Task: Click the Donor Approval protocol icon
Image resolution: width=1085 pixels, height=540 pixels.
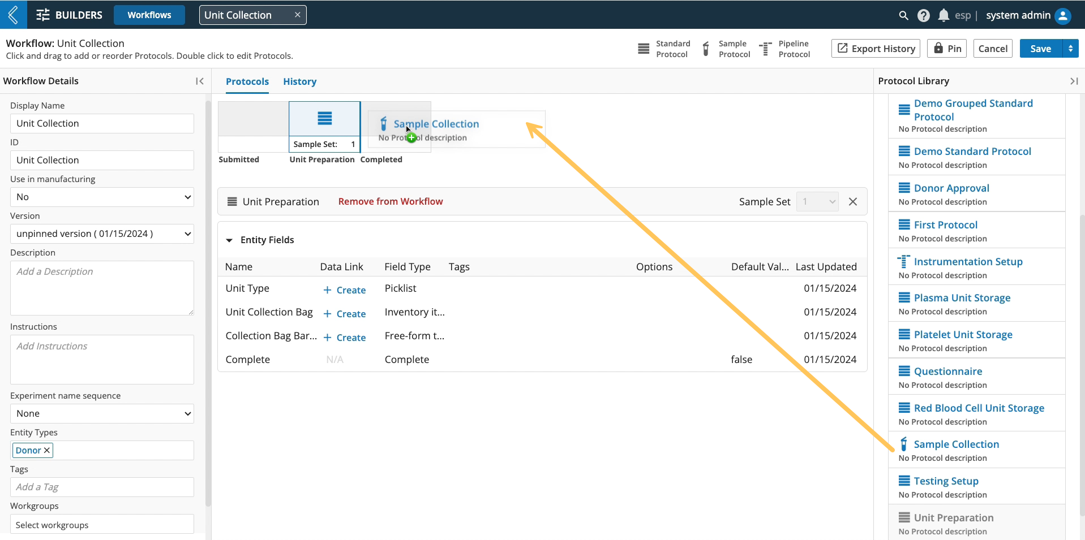Action: (904, 188)
